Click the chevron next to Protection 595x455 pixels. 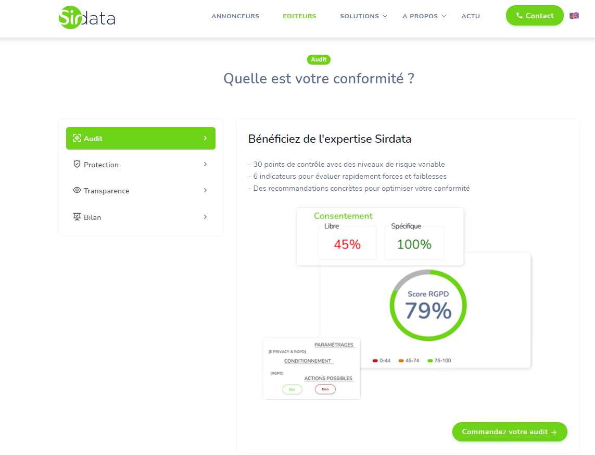(x=205, y=164)
